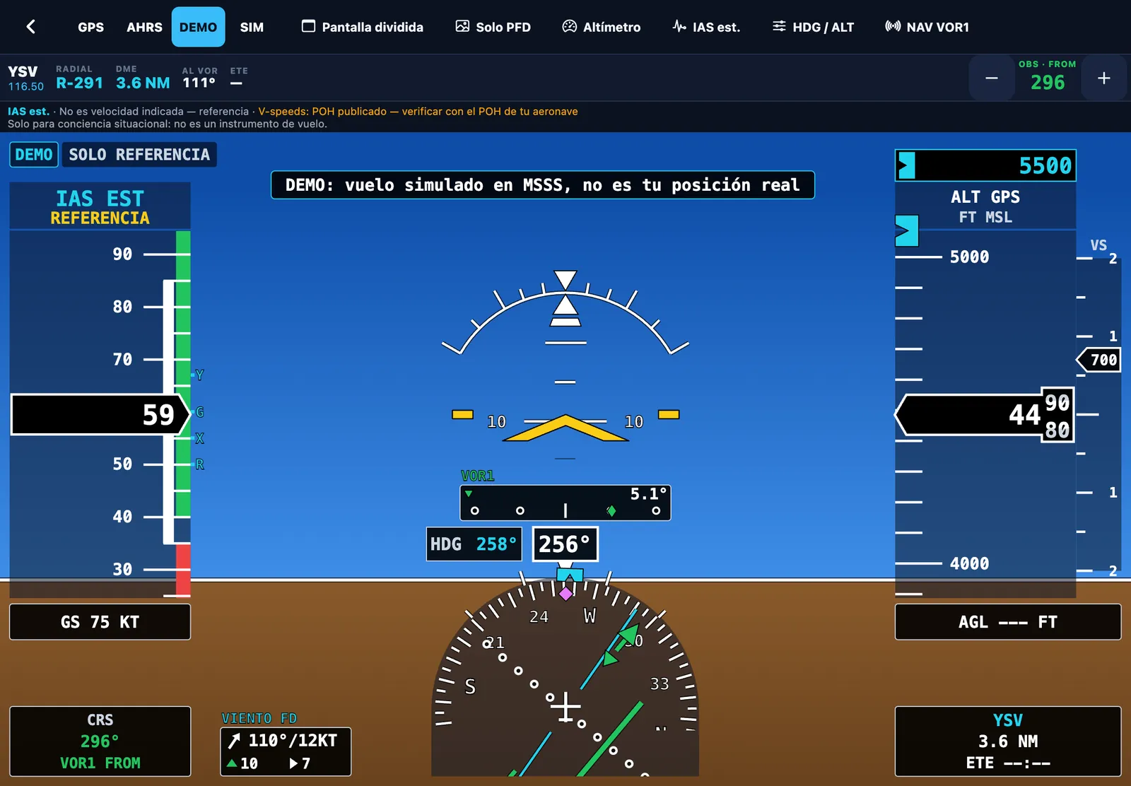Go back using the chevron arrow
Viewport: 1131px width, 786px height.
click(x=30, y=27)
